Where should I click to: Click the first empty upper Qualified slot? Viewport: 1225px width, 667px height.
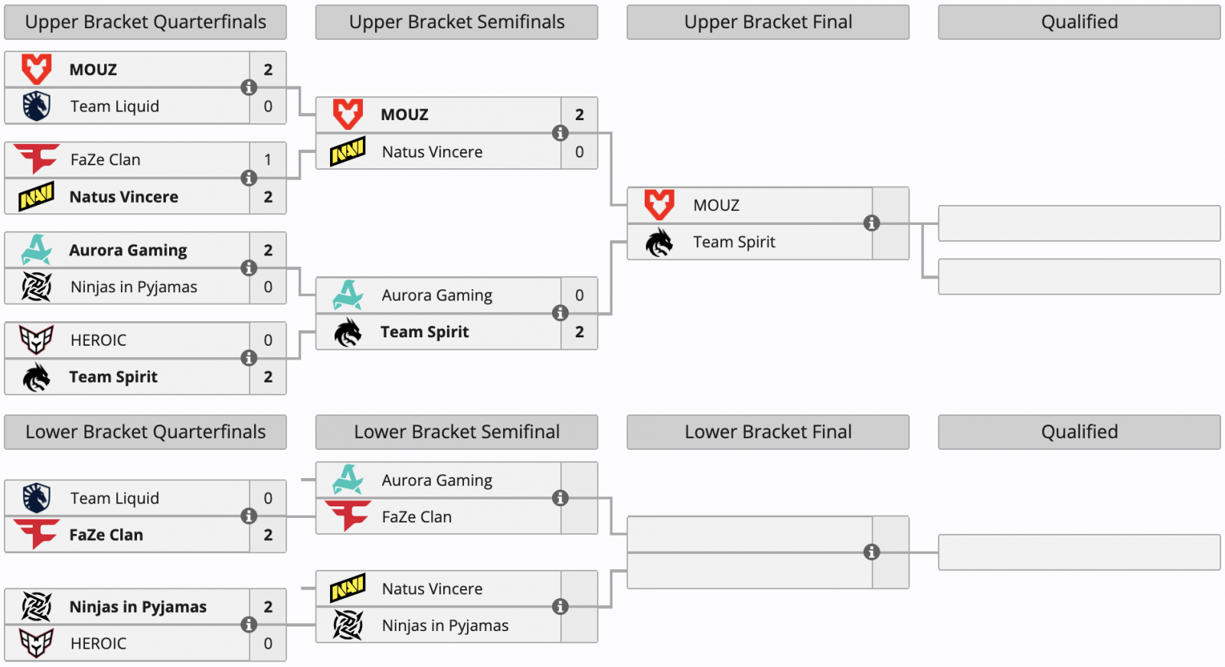(1080, 223)
